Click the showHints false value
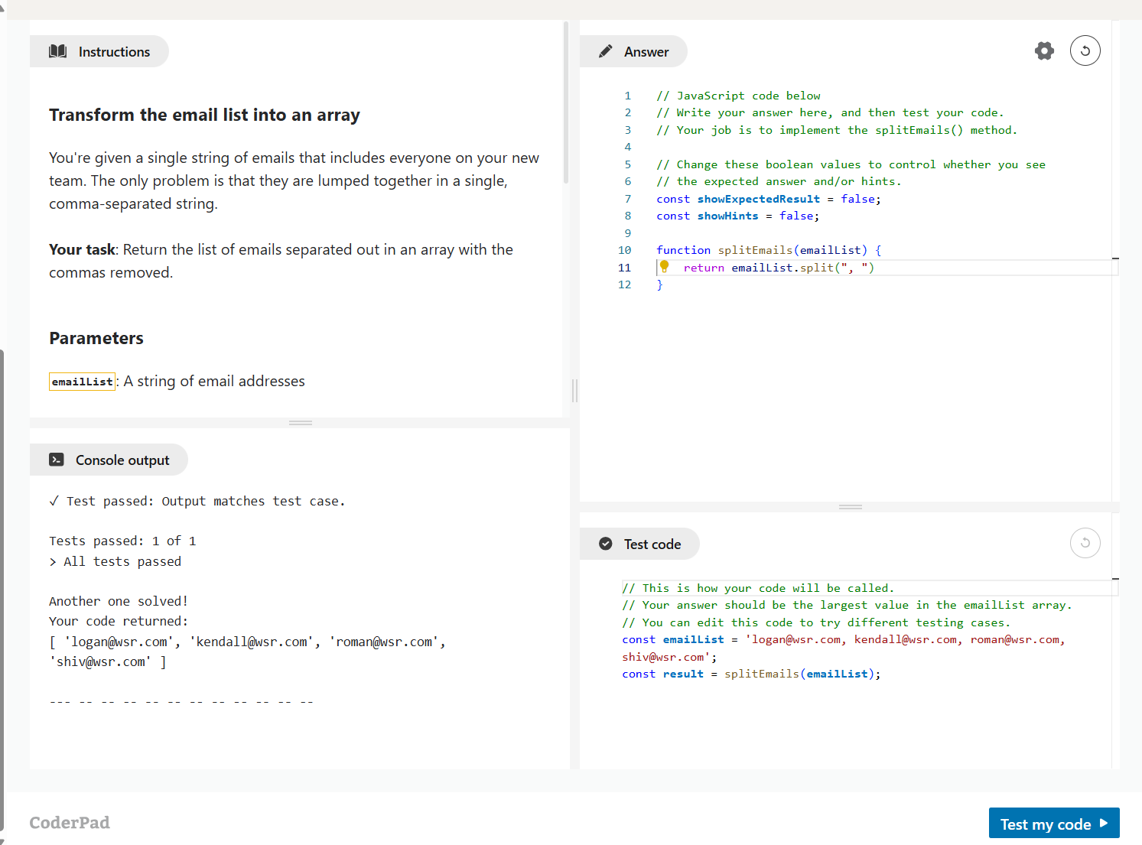This screenshot has height=845, width=1142. 795,216
